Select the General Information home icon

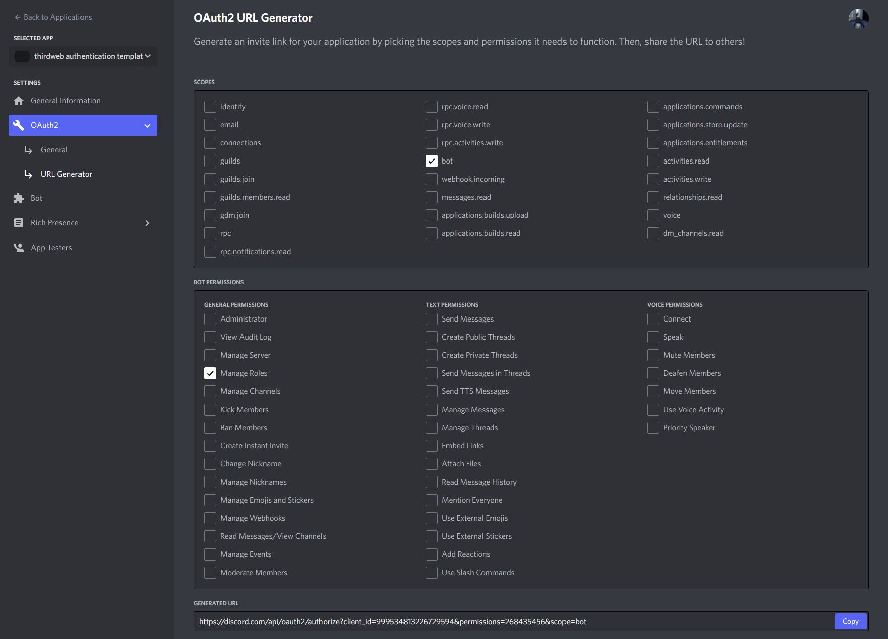19,100
